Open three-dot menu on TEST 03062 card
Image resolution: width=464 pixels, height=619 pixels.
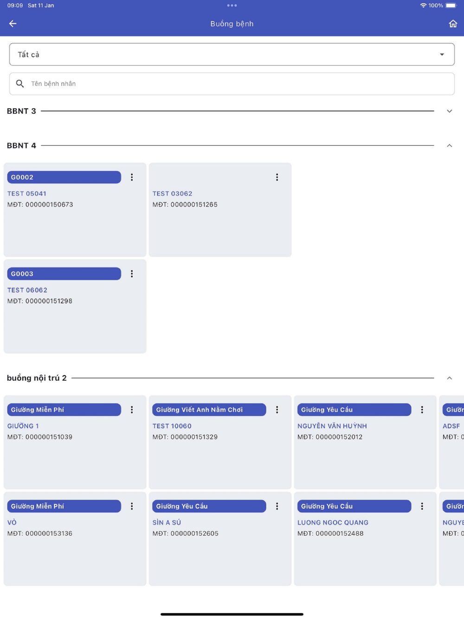click(x=277, y=177)
